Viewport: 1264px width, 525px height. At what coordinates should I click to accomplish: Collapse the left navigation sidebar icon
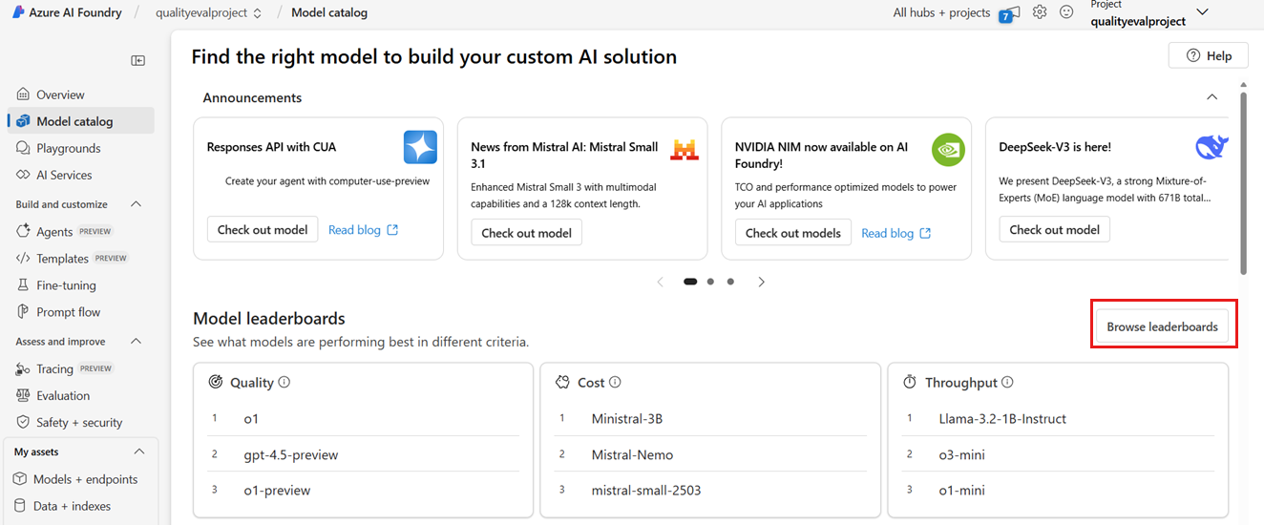coord(138,61)
